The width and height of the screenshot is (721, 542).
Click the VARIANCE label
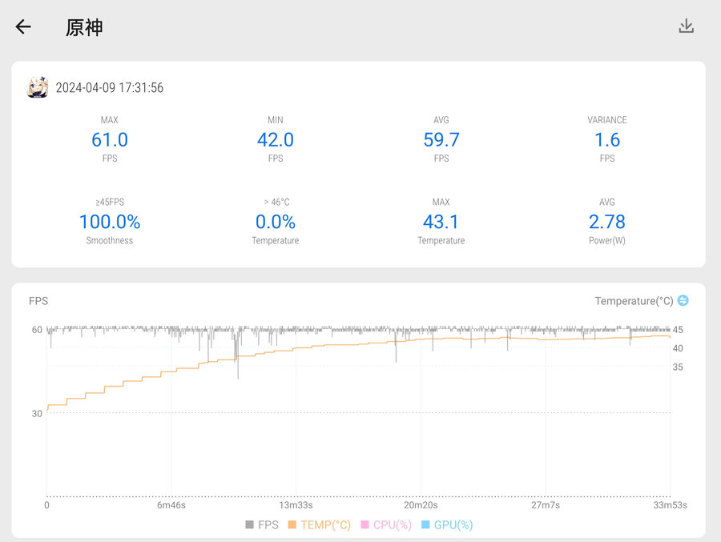pos(607,120)
